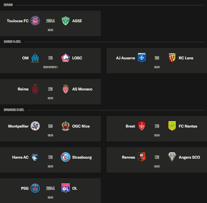Click the RC Lens crest
The height and width of the screenshot is (203, 207).
click(172, 58)
